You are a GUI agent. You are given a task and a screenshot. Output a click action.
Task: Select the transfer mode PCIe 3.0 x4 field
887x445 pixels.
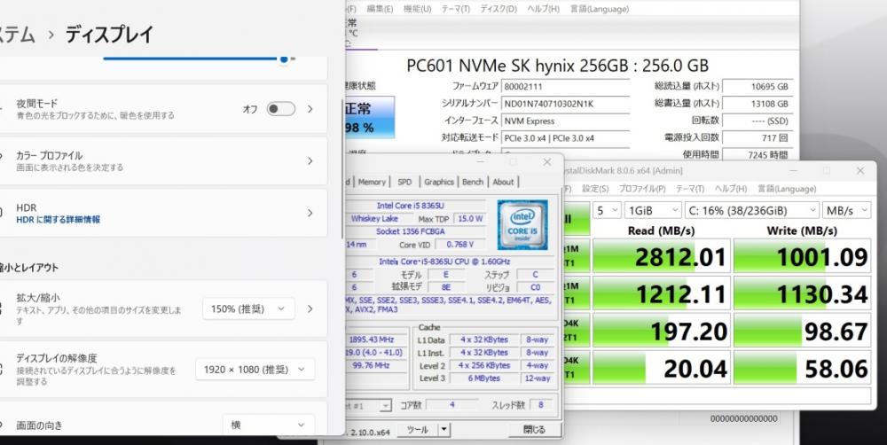(x=565, y=138)
